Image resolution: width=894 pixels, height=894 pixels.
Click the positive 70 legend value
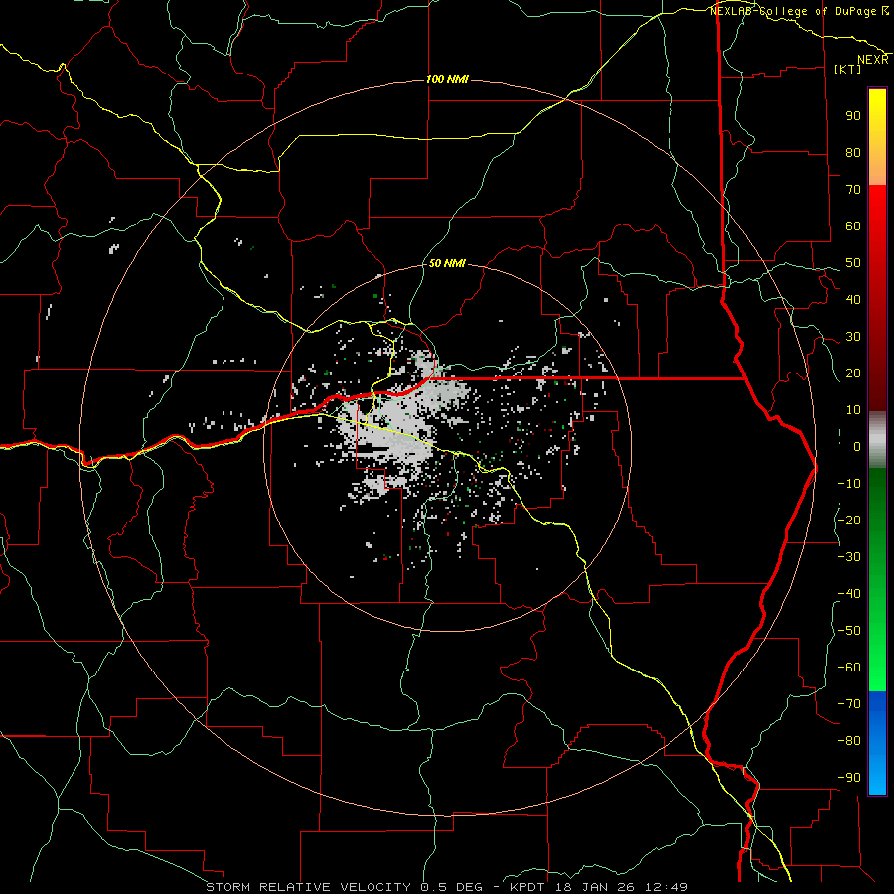[x=853, y=190]
